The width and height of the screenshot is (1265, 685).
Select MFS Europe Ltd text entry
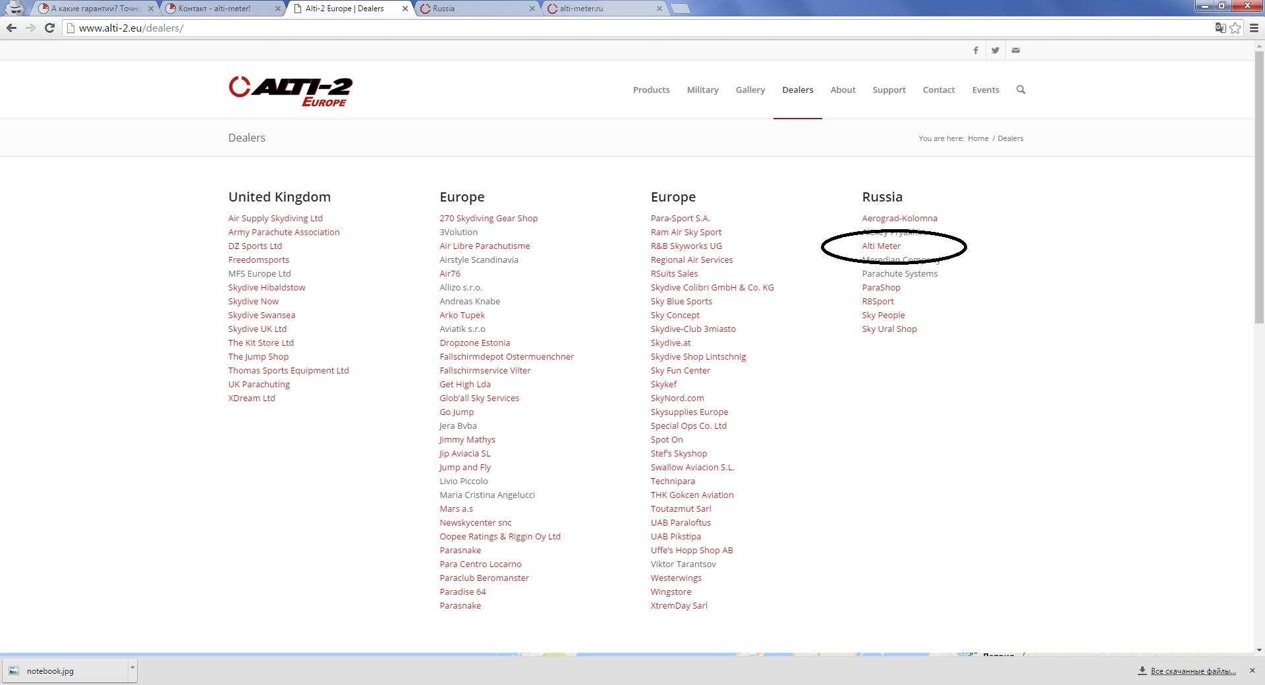pos(259,273)
